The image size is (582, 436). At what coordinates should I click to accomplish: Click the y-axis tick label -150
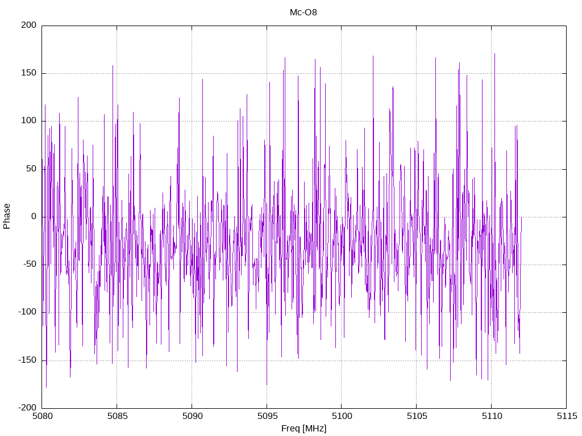tap(27, 360)
